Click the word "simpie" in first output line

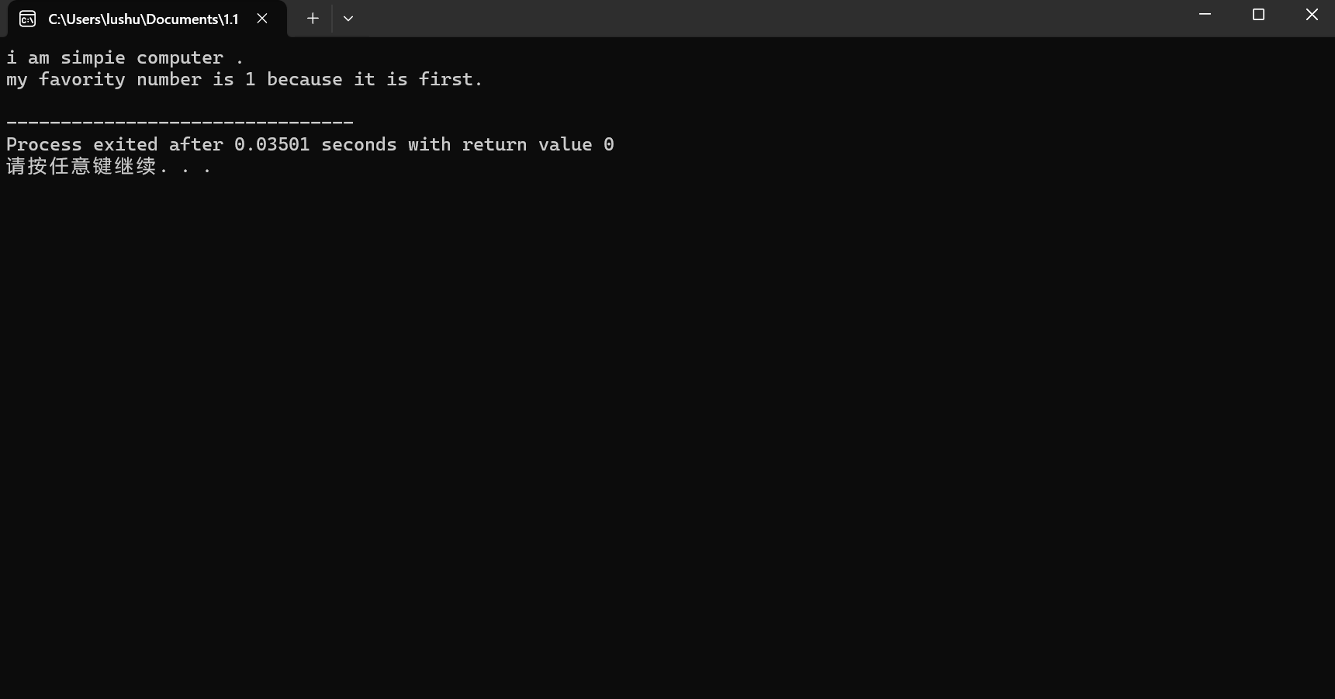pos(93,58)
